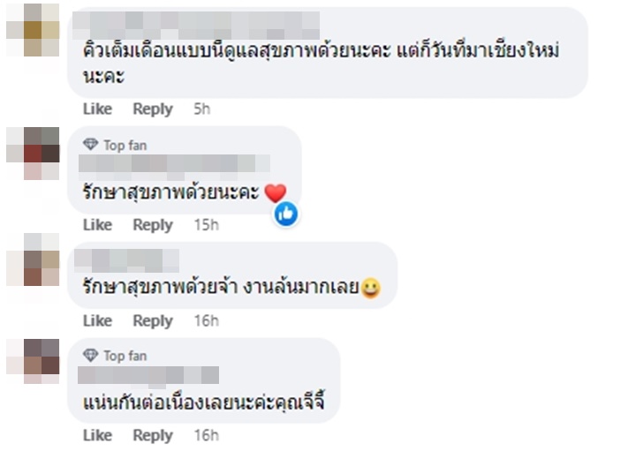The image size is (643, 451).
Task: Reply to the comment with the smiley emoji
Action: 153,320
